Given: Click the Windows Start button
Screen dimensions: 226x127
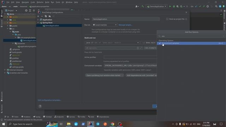Looking at the screenshot, I should click(4, 124).
